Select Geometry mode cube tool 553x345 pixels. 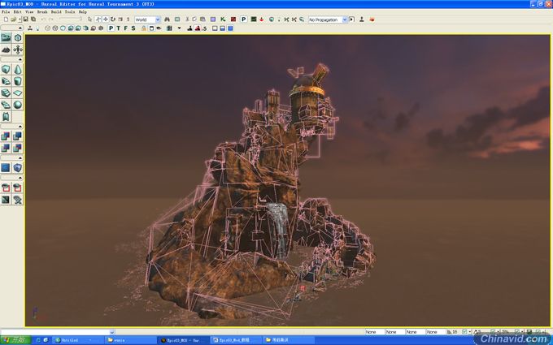tap(18, 37)
